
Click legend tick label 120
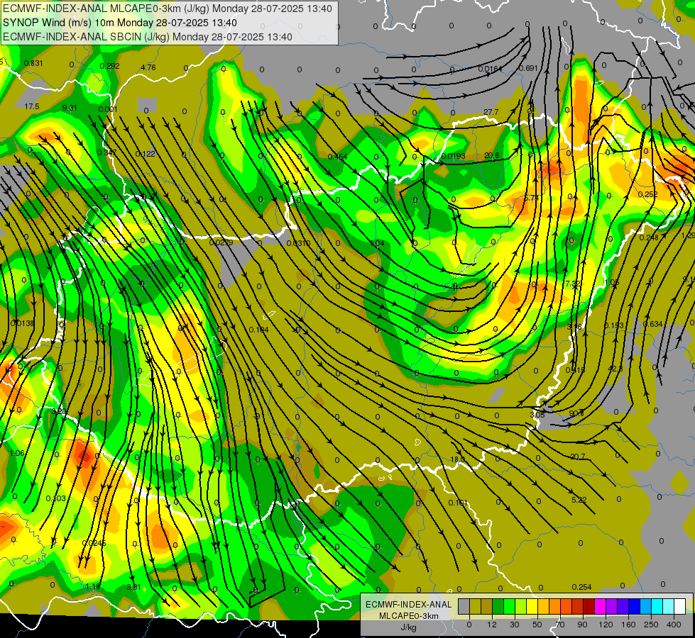tap(606, 625)
